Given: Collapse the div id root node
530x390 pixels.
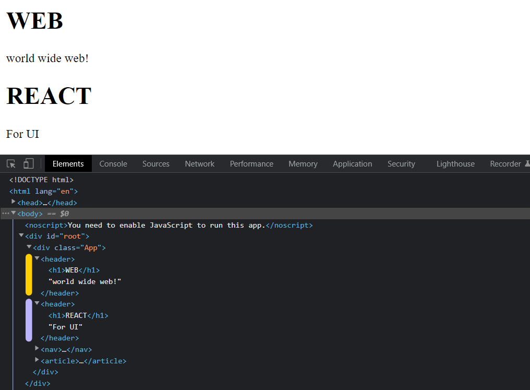Looking at the screenshot, I should [21, 235].
